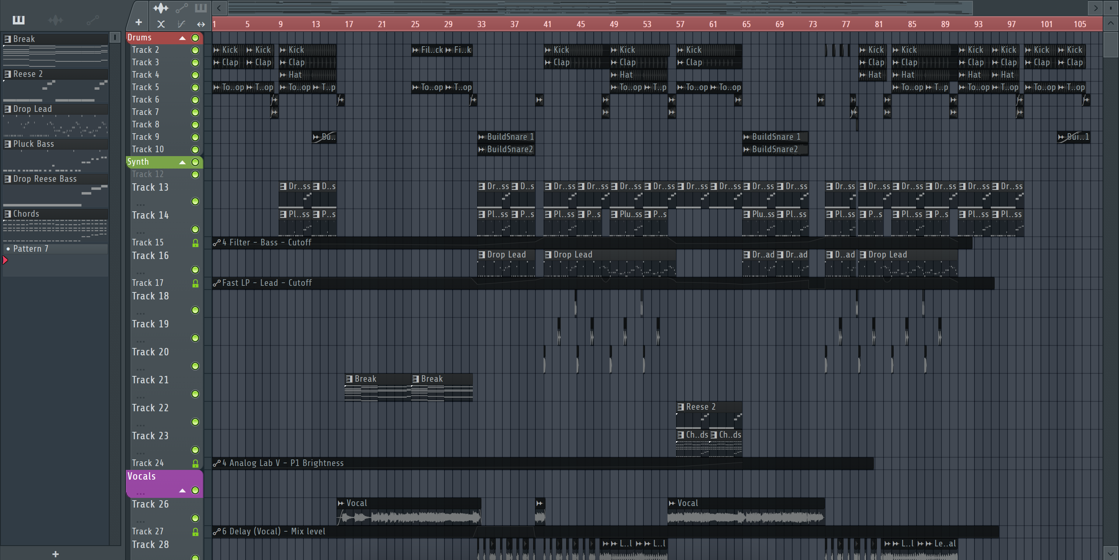Click the small zoom handle at top-right corner
The image size is (1119, 560).
[1111, 8]
